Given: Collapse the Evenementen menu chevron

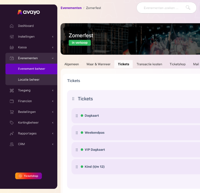Looking at the screenshot, I should (x=53, y=58).
